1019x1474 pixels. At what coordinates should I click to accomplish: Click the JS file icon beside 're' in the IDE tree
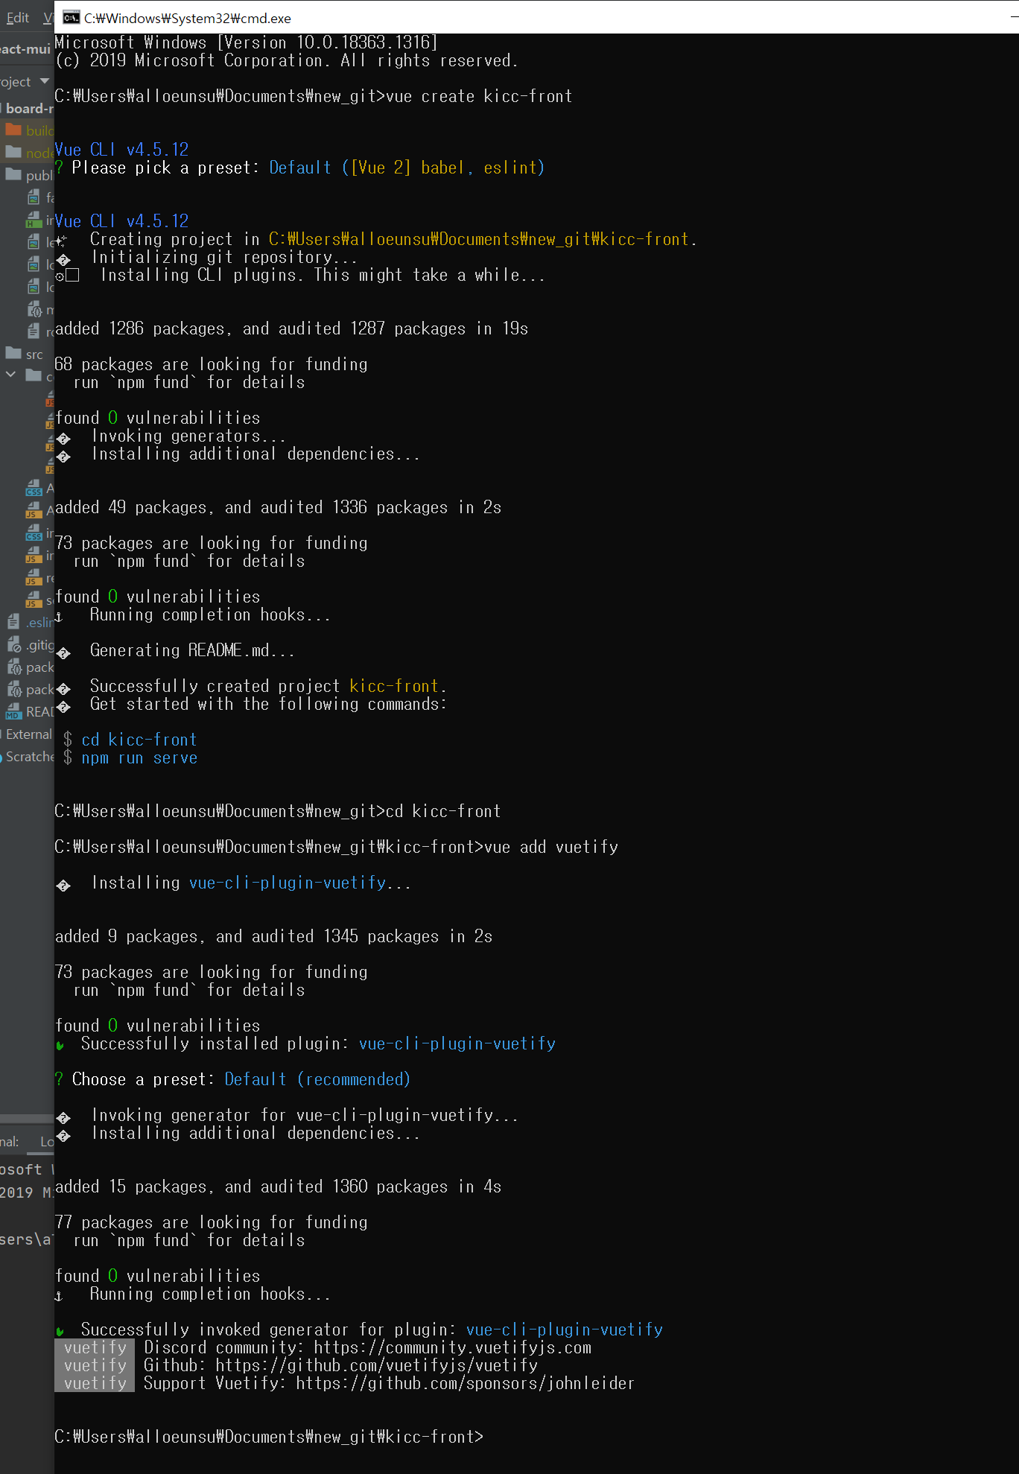click(34, 577)
